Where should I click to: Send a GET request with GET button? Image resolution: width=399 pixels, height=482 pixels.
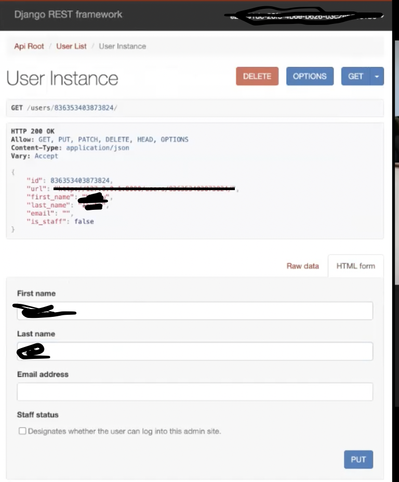click(355, 76)
